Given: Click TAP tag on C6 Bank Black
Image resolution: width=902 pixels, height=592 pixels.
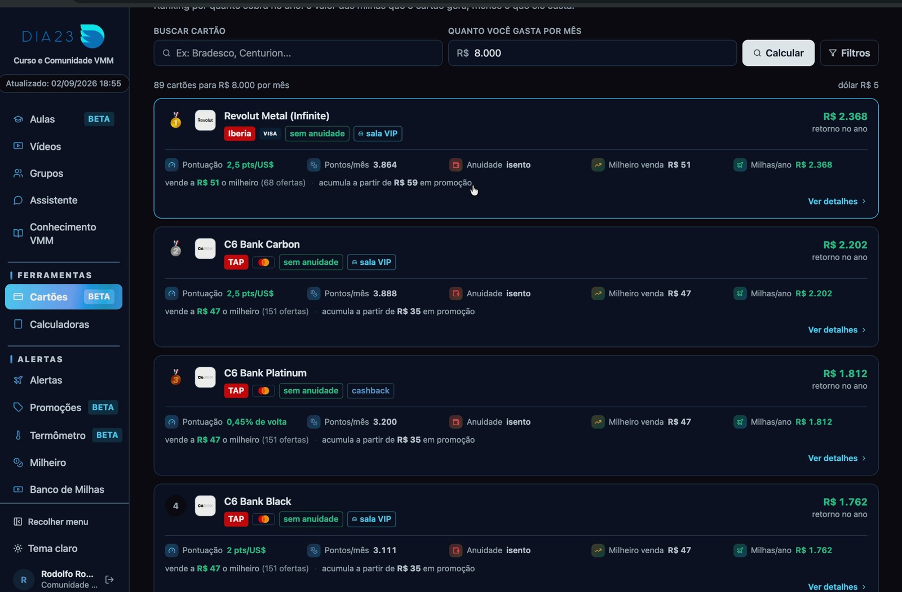Looking at the screenshot, I should (x=236, y=519).
